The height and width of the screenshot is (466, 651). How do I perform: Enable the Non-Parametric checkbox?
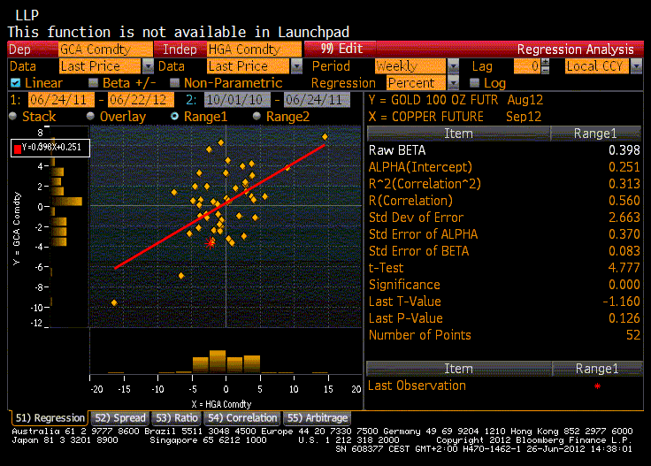click(174, 83)
